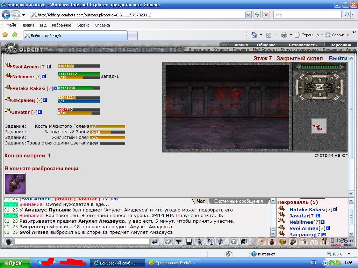Open info icon beside Javatar in party list
The width and height of the screenshot is (358, 268).
(40, 112)
